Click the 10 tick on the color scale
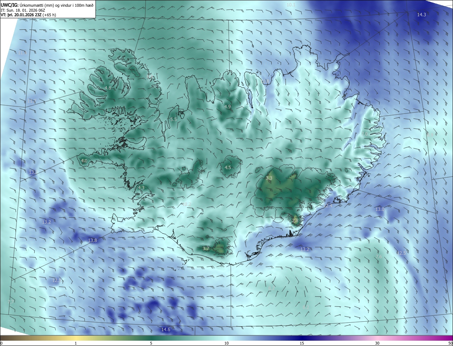The width and height of the screenshot is (453, 346). coord(226,343)
